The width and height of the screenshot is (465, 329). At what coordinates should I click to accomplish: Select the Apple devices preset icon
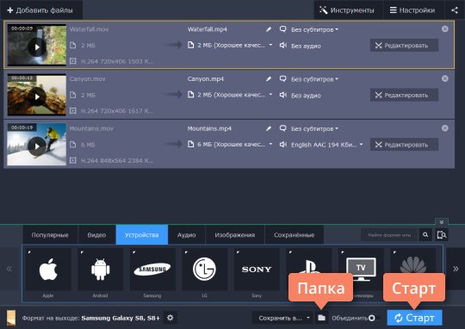(x=48, y=270)
